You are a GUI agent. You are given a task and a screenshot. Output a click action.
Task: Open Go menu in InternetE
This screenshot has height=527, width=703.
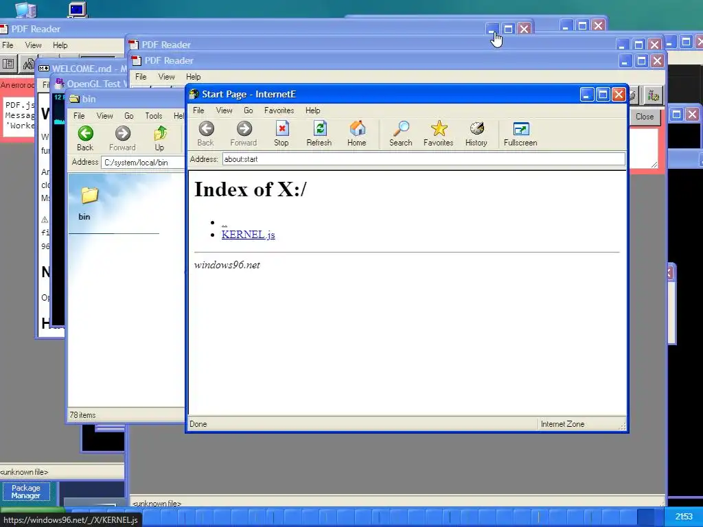249,110
